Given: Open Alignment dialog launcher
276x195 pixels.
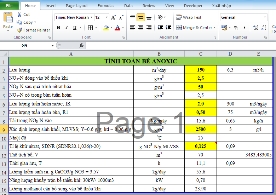Looking at the screenshot, I should pyautogui.click(x=215, y=38).
